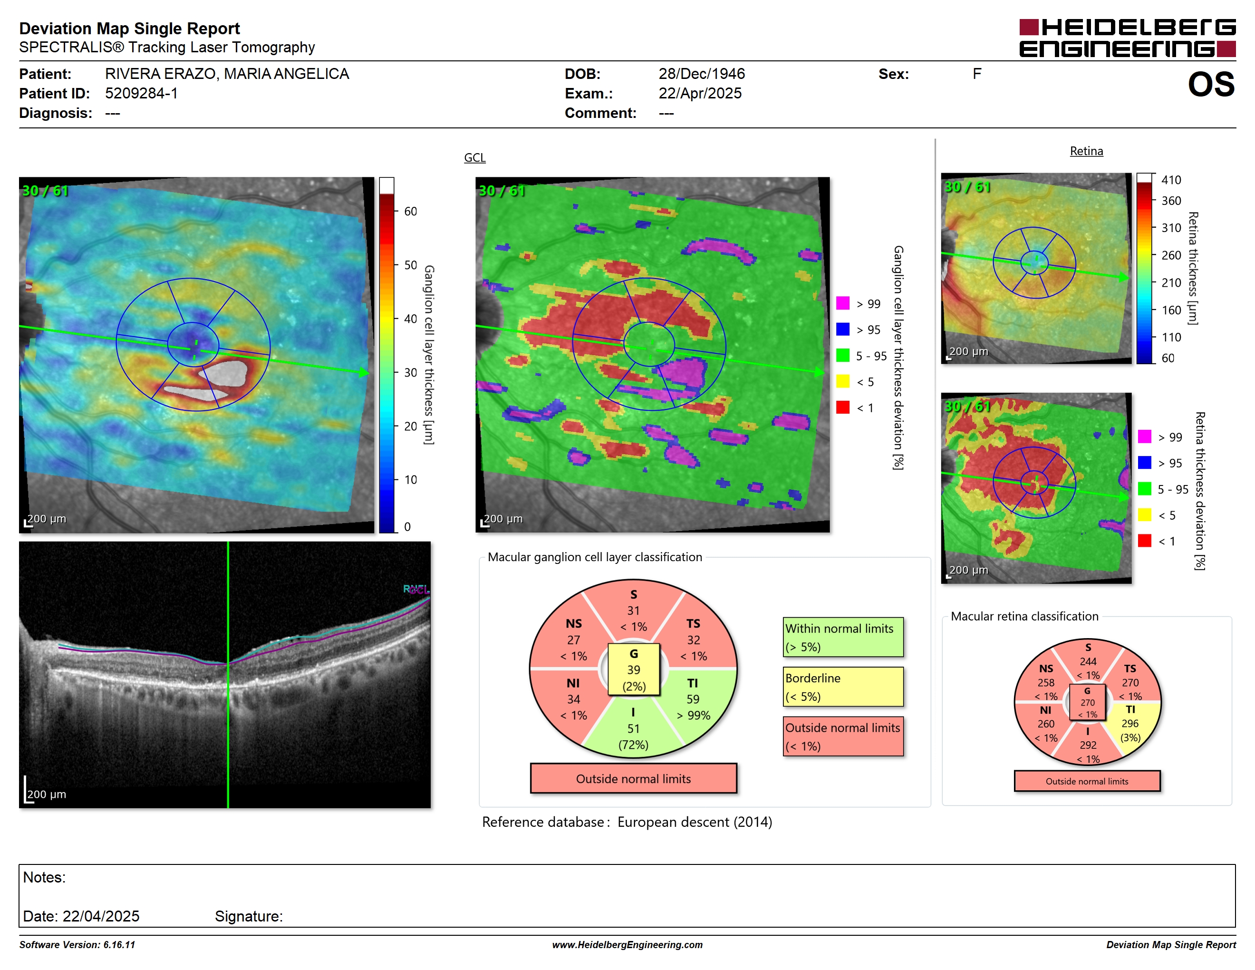Click 200 µm scale label on B-scan
The height and width of the screenshot is (970, 1255).
click(47, 794)
